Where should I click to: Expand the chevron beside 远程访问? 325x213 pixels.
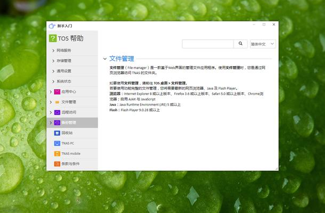(51, 113)
